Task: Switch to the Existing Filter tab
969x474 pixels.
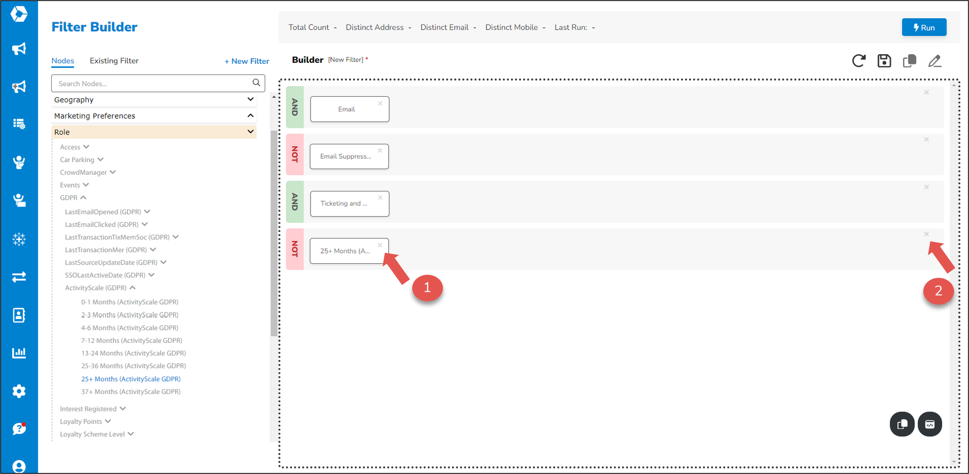Action: coord(114,61)
